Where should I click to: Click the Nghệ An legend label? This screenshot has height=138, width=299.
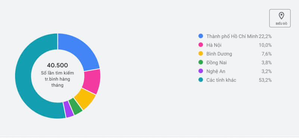[x=216, y=71]
